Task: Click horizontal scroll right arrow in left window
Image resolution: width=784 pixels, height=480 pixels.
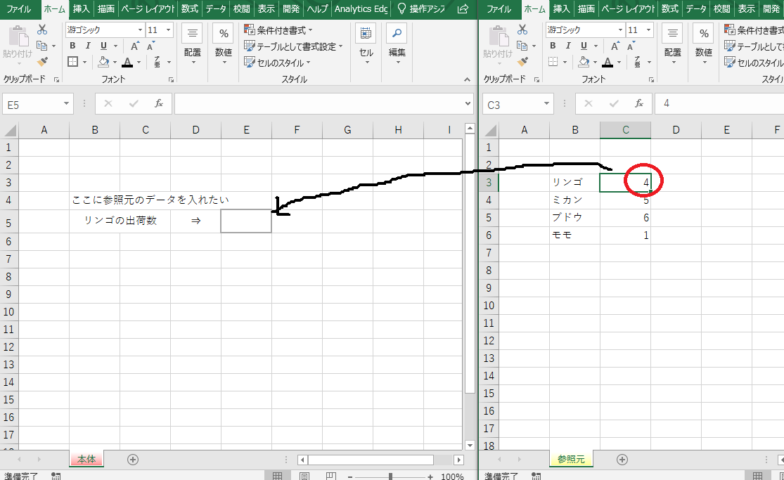Action: tap(458, 460)
